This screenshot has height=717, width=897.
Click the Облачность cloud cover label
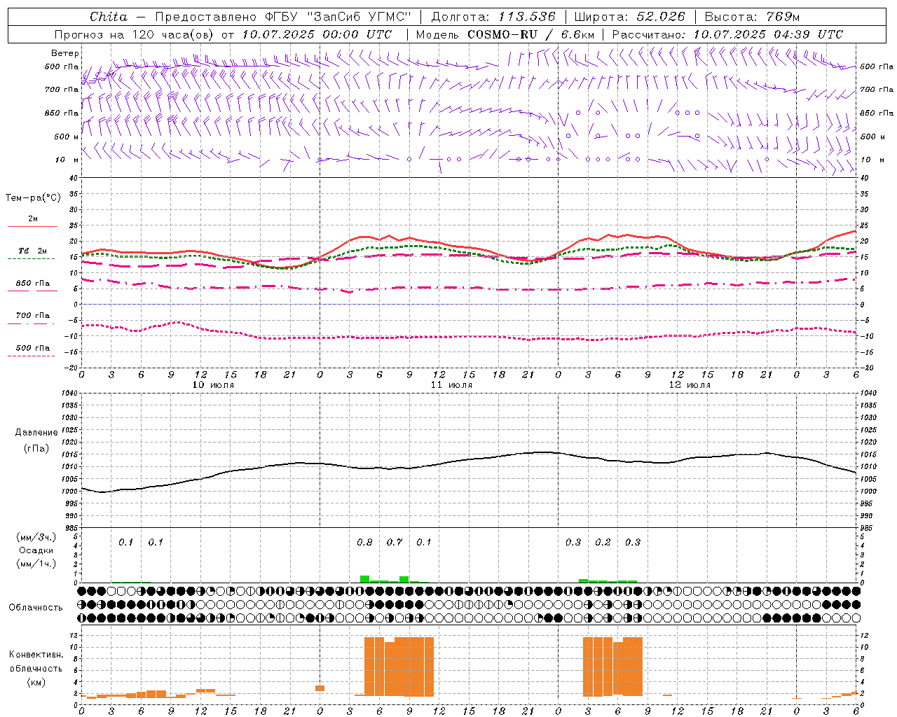pos(36,607)
